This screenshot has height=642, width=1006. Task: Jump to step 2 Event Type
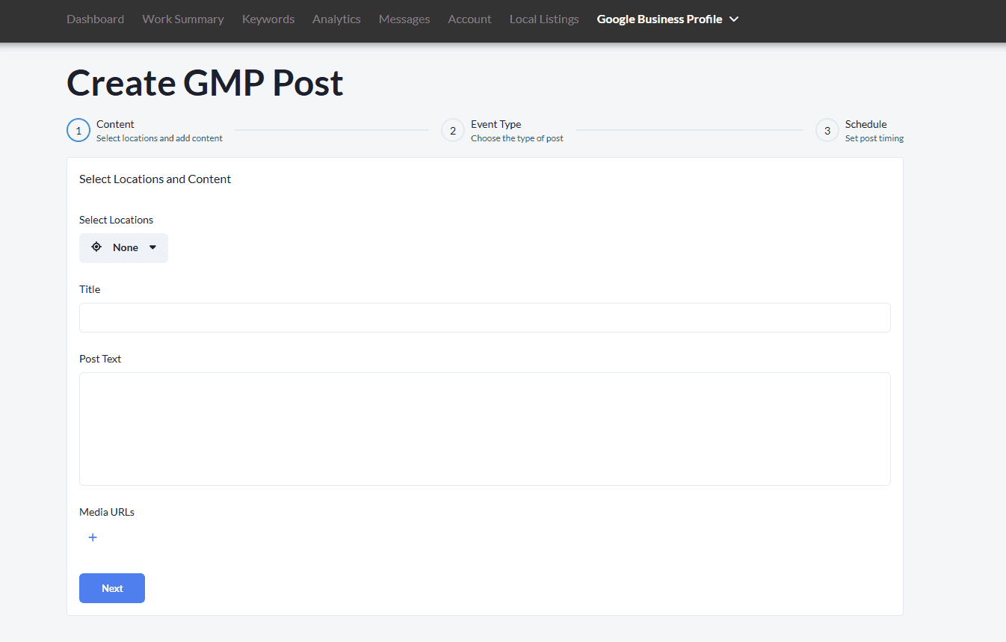(x=453, y=131)
